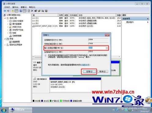Open the 文件(F) menu
Viewport: 152px width, 113px height.
click(x=7, y=7)
